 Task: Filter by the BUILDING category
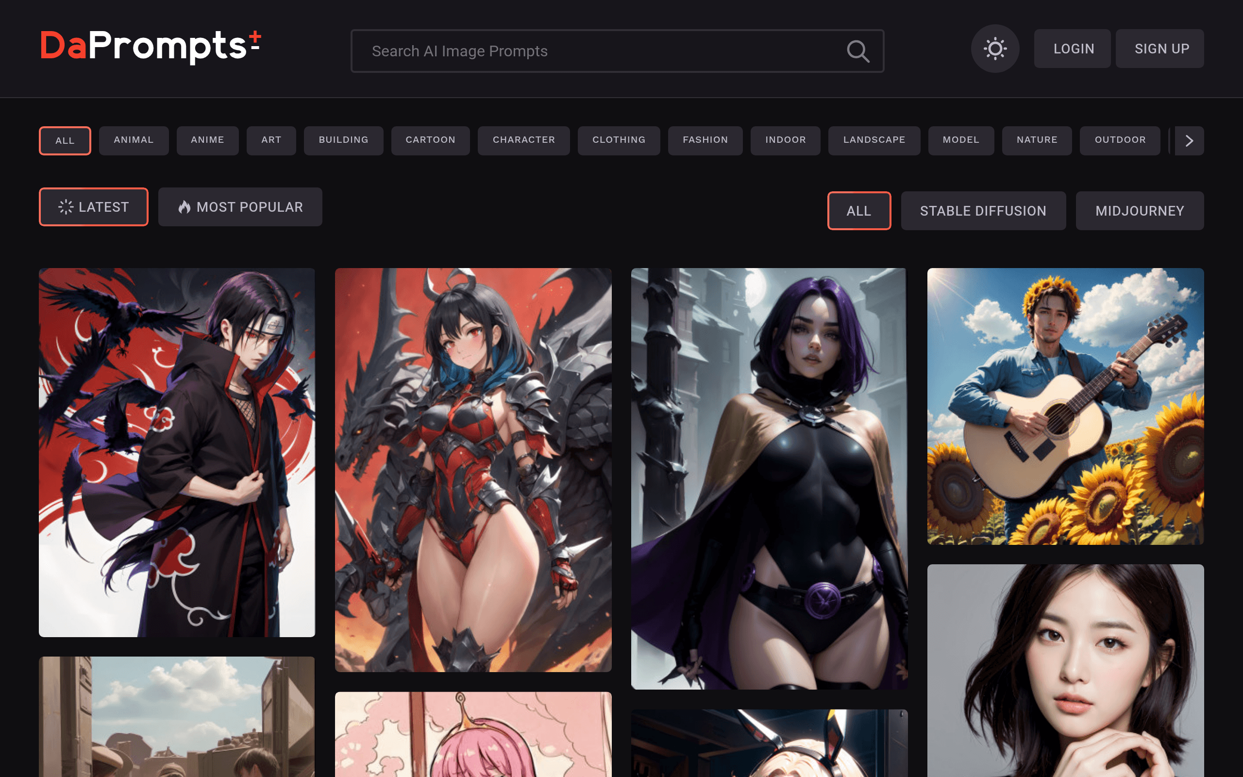[x=344, y=140]
